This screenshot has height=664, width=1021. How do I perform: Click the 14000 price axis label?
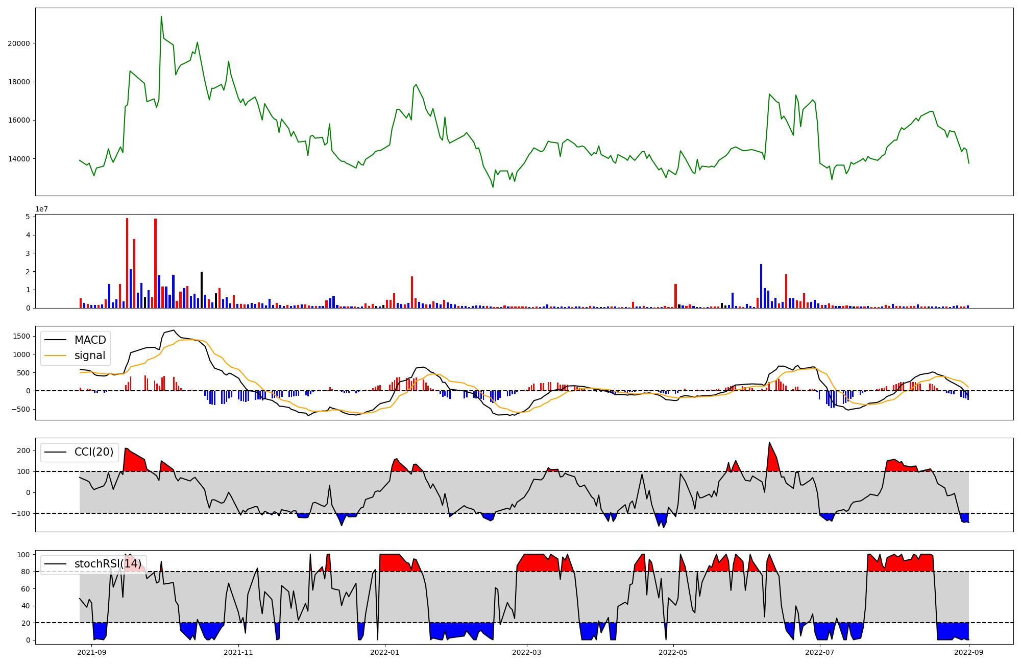point(18,159)
